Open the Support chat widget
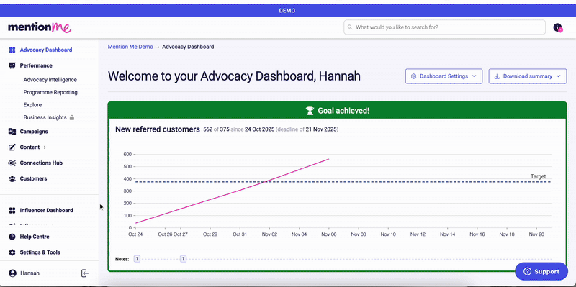 [541, 272]
